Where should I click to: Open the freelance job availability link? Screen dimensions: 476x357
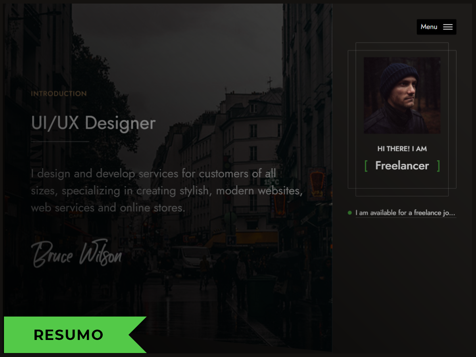(405, 213)
